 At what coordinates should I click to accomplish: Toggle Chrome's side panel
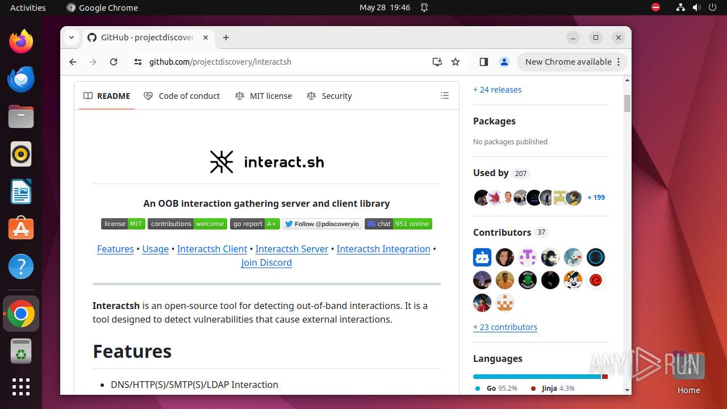point(484,62)
